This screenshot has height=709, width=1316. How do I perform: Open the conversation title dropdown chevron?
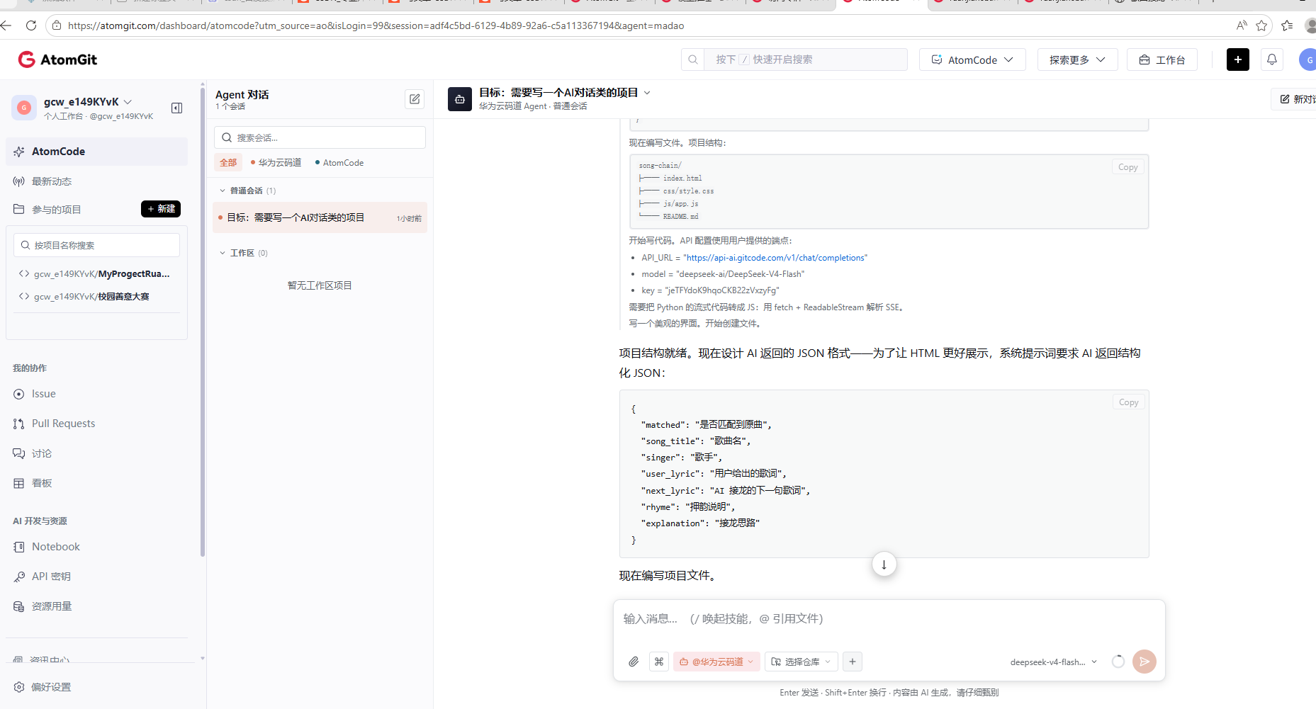pyautogui.click(x=647, y=93)
